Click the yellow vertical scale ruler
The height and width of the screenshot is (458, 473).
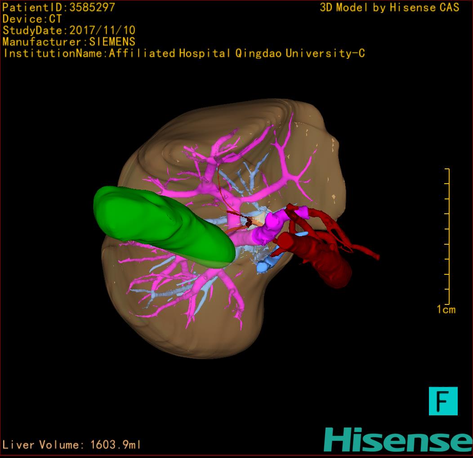pos(447,236)
